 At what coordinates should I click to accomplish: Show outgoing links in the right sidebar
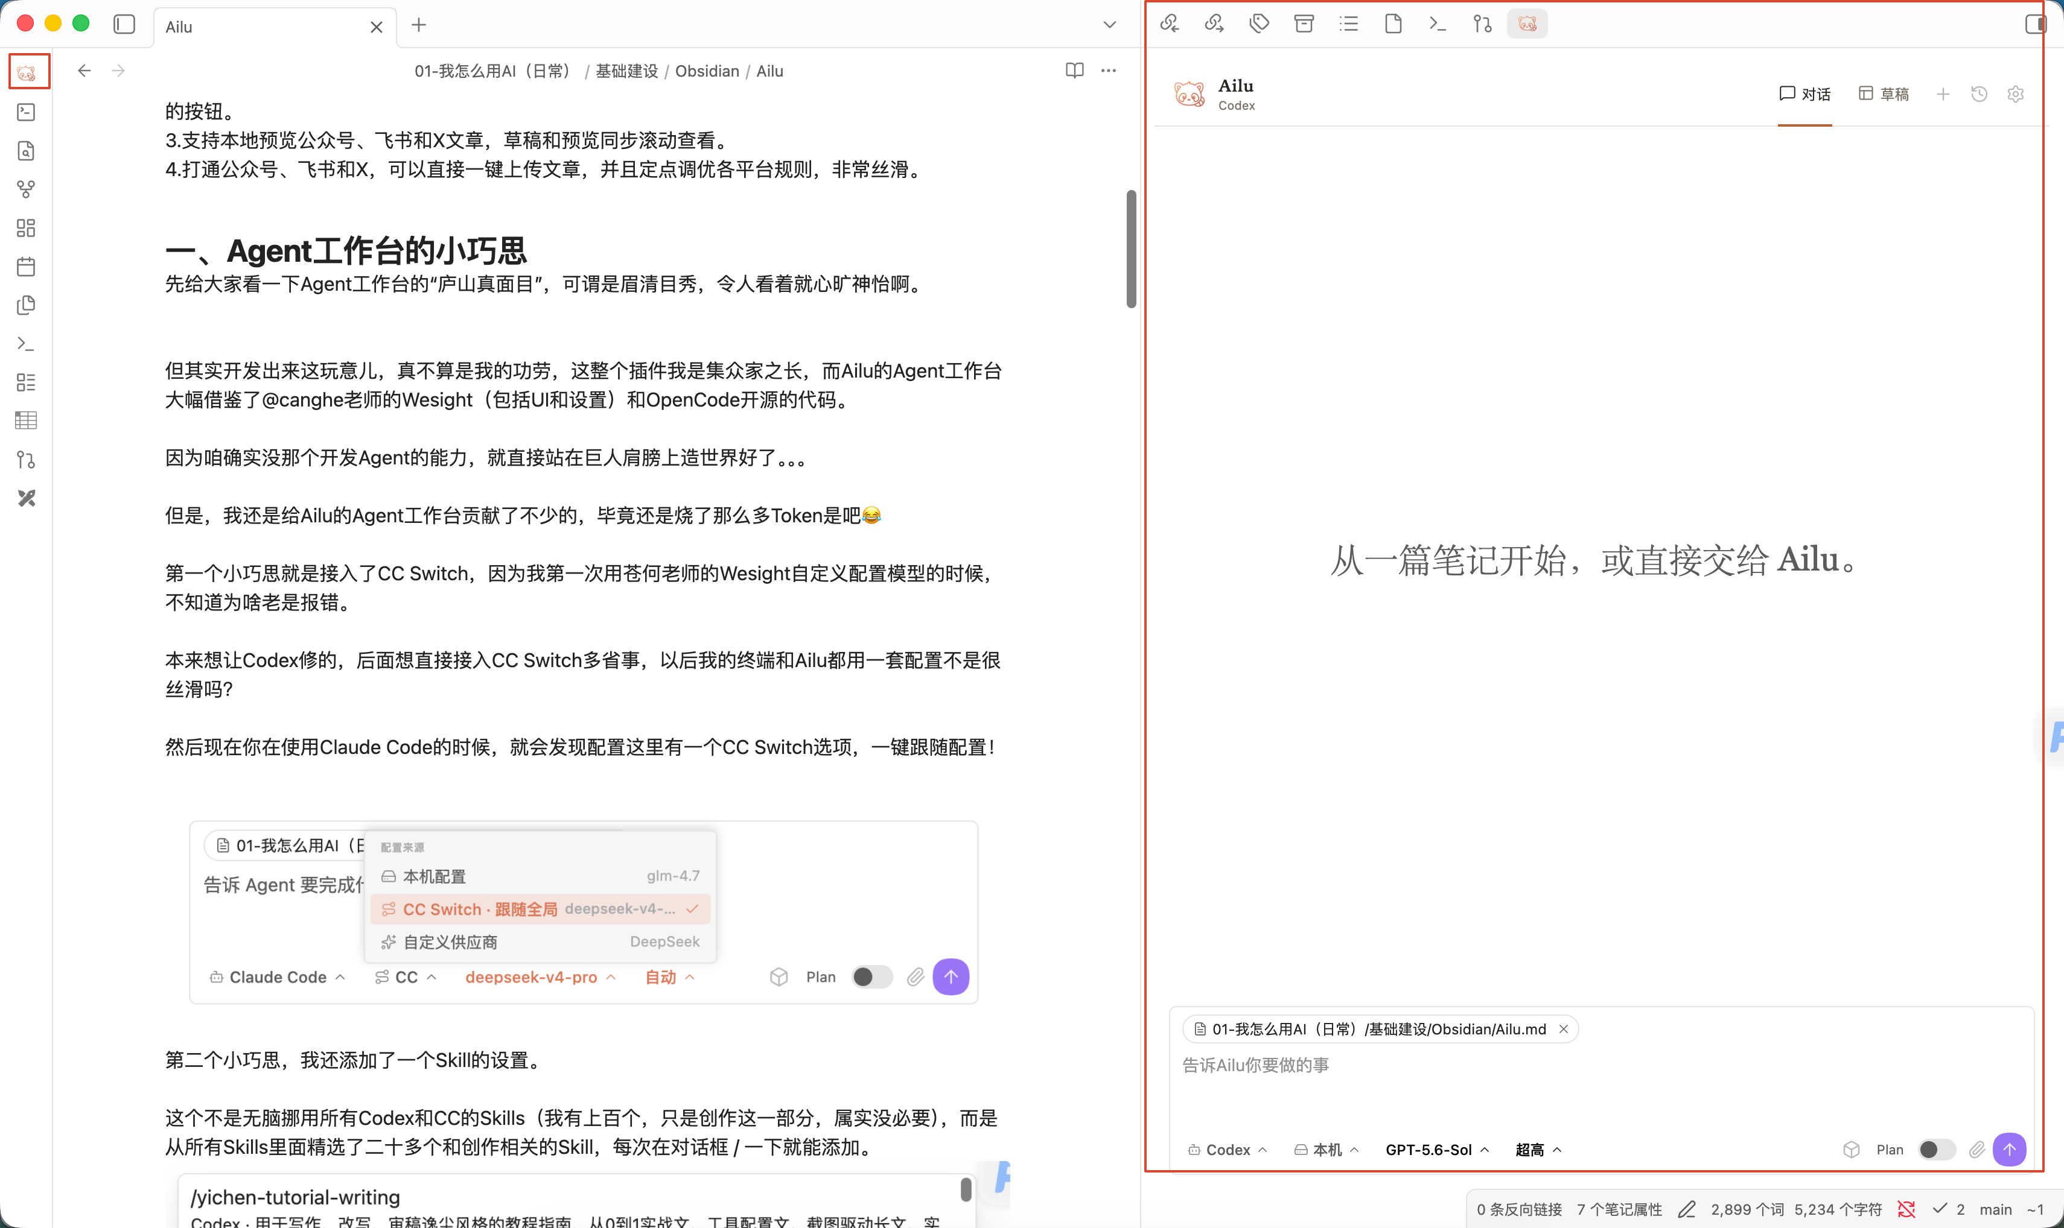pos(1214,23)
